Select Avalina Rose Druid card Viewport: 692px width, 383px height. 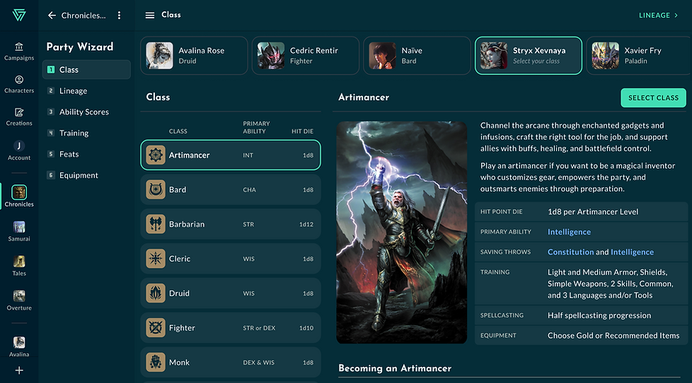coord(194,56)
